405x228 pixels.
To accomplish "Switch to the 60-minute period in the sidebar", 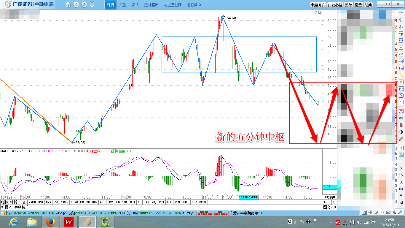I will point(401,189).
